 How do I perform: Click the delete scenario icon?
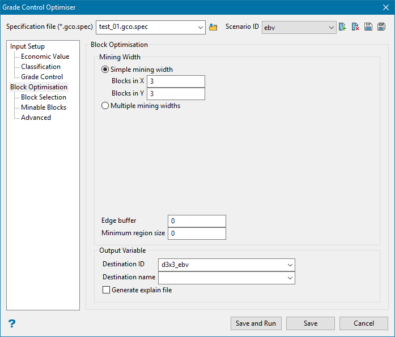tap(355, 27)
